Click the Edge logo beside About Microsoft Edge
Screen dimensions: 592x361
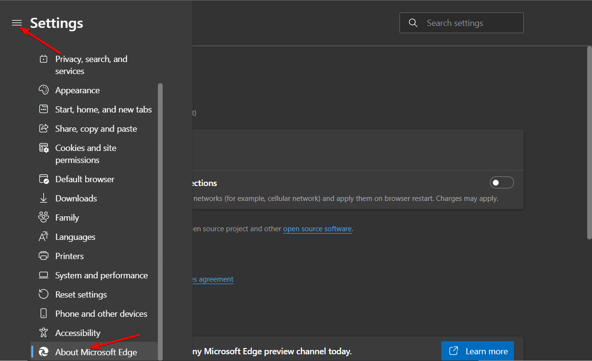[x=43, y=352]
